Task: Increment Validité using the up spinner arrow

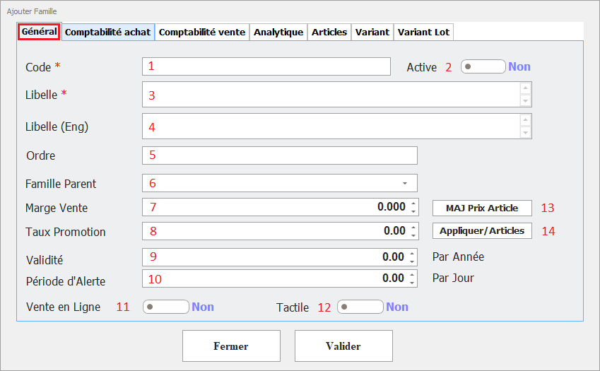Action: (413, 254)
